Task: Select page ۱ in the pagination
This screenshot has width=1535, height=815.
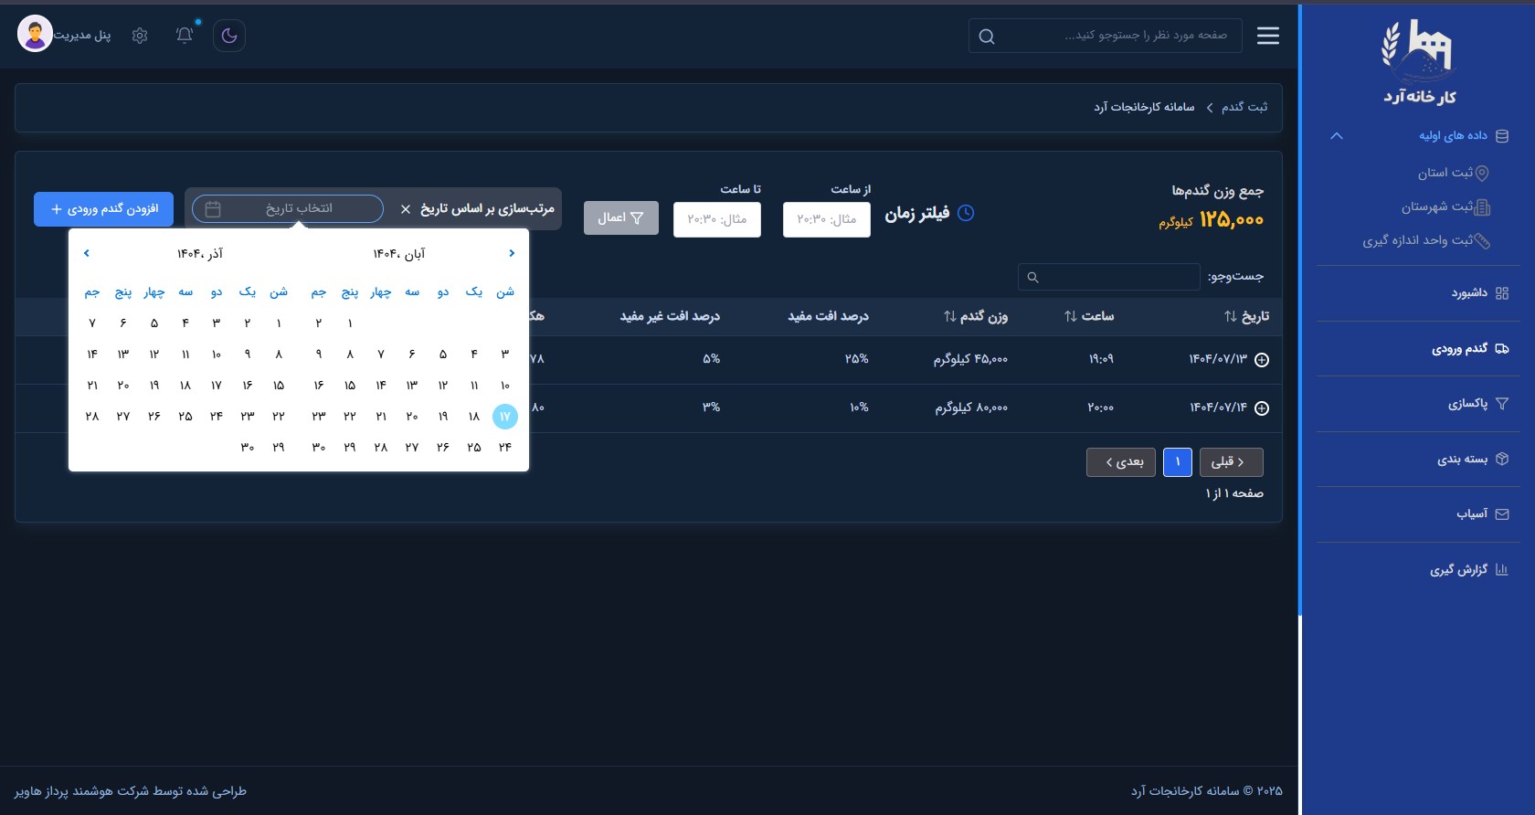Action: (1178, 462)
